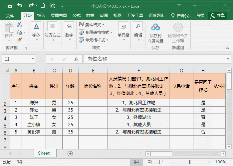Select the Format Painter brush icon
Viewport: 233px width, 166px height.
point(19,40)
